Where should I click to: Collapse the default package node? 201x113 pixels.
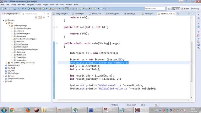(x=9, y=26)
